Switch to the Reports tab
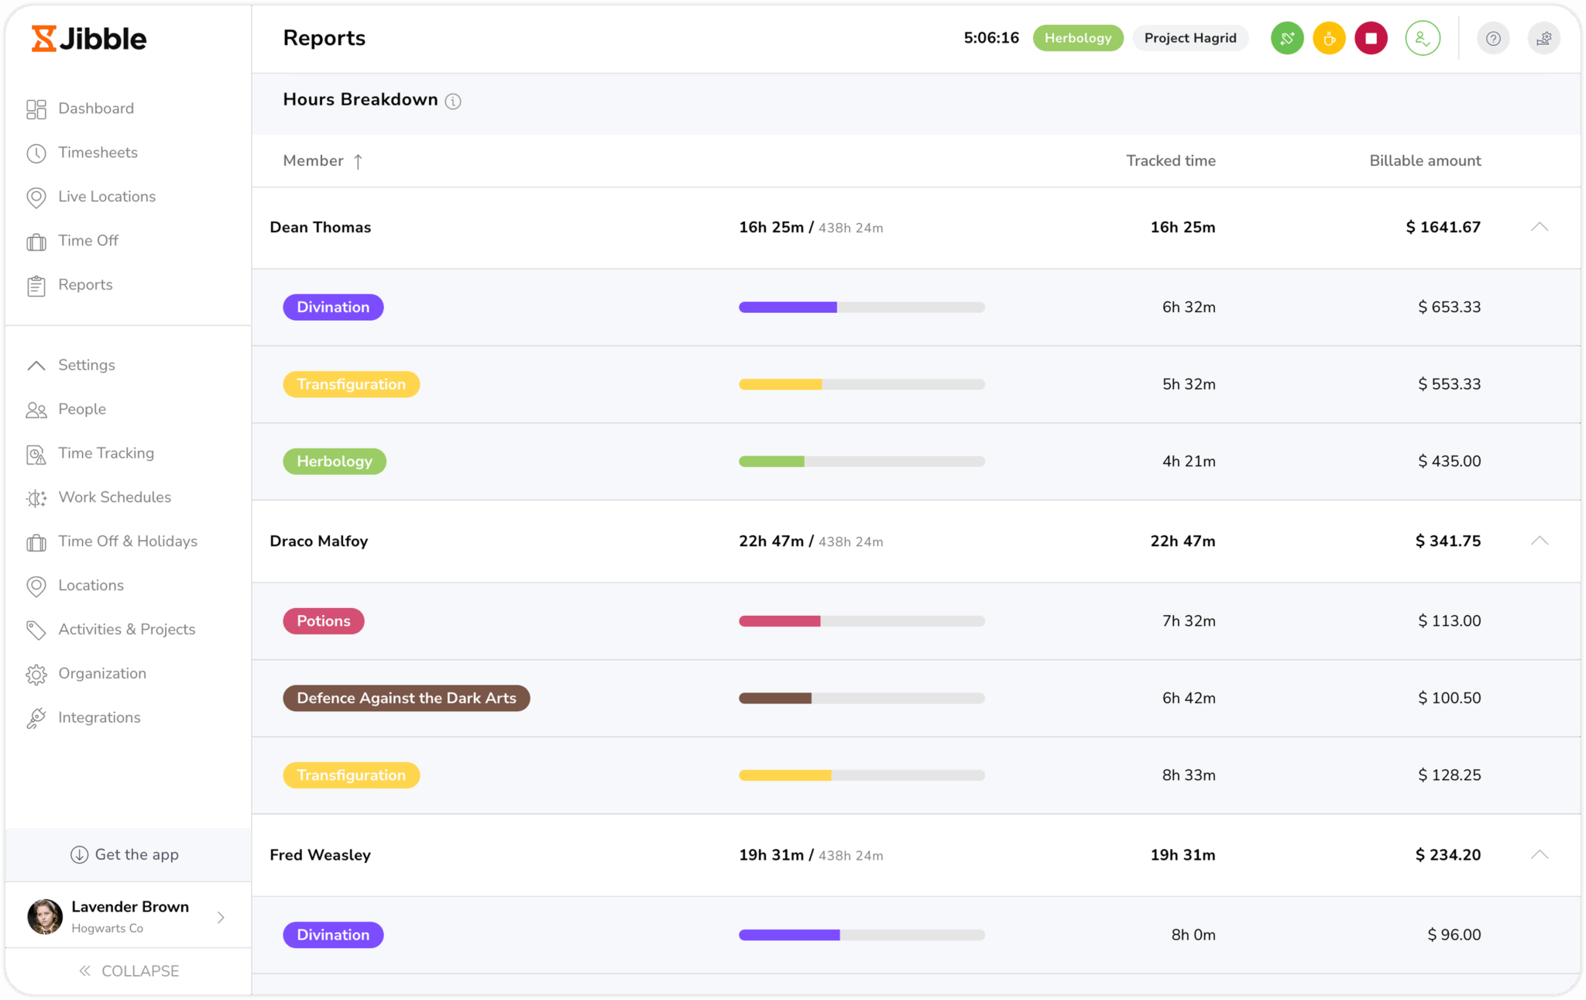The image size is (1586, 1000). coord(85,284)
